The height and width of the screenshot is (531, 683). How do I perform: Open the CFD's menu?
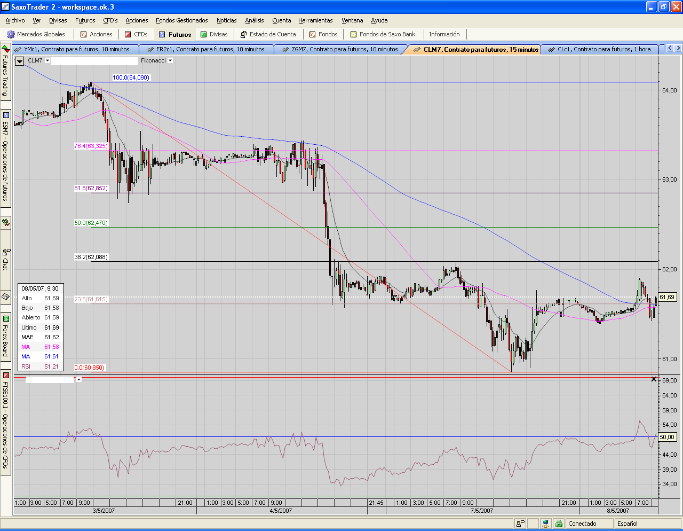click(110, 20)
